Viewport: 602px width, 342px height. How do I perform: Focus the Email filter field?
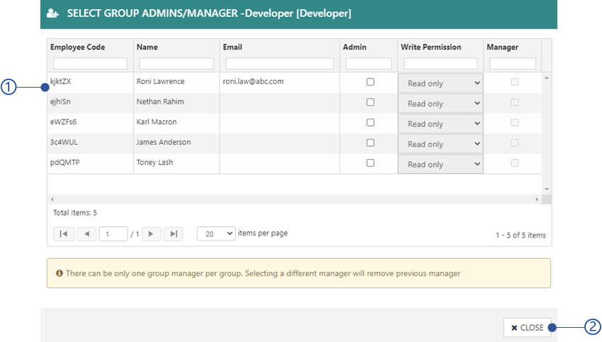[280, 64]
